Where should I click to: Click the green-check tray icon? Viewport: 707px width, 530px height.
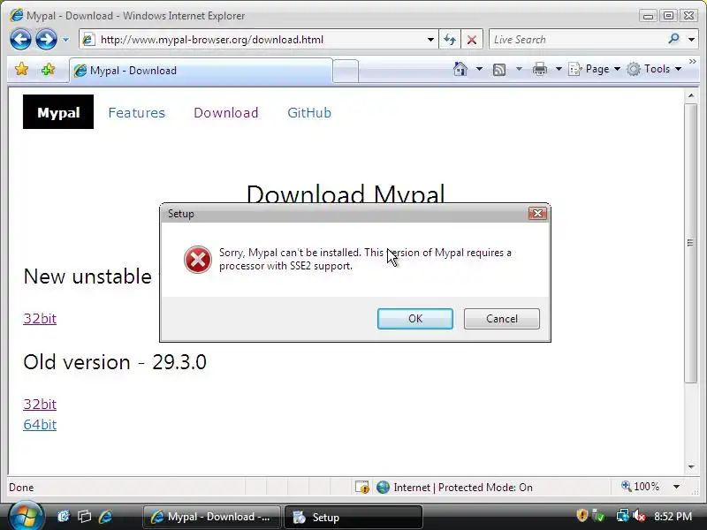point(599,516)
